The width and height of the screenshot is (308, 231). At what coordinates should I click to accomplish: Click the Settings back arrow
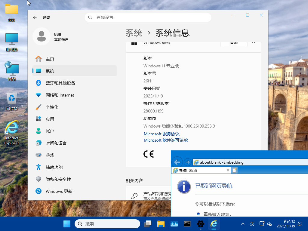tap(35, 17)
